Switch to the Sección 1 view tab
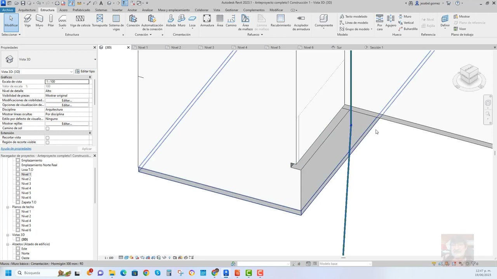 coord(376,47)
